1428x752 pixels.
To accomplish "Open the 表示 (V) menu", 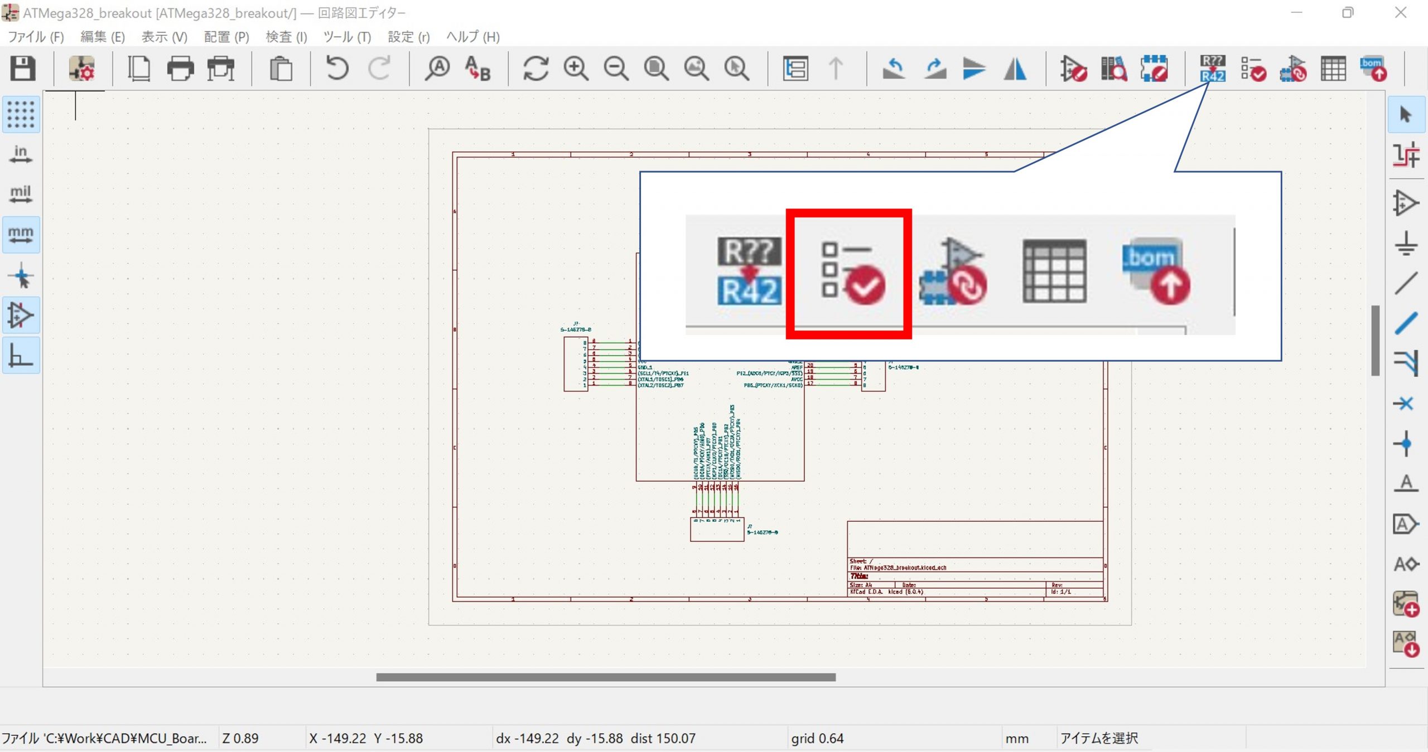I will pos(164,37).
